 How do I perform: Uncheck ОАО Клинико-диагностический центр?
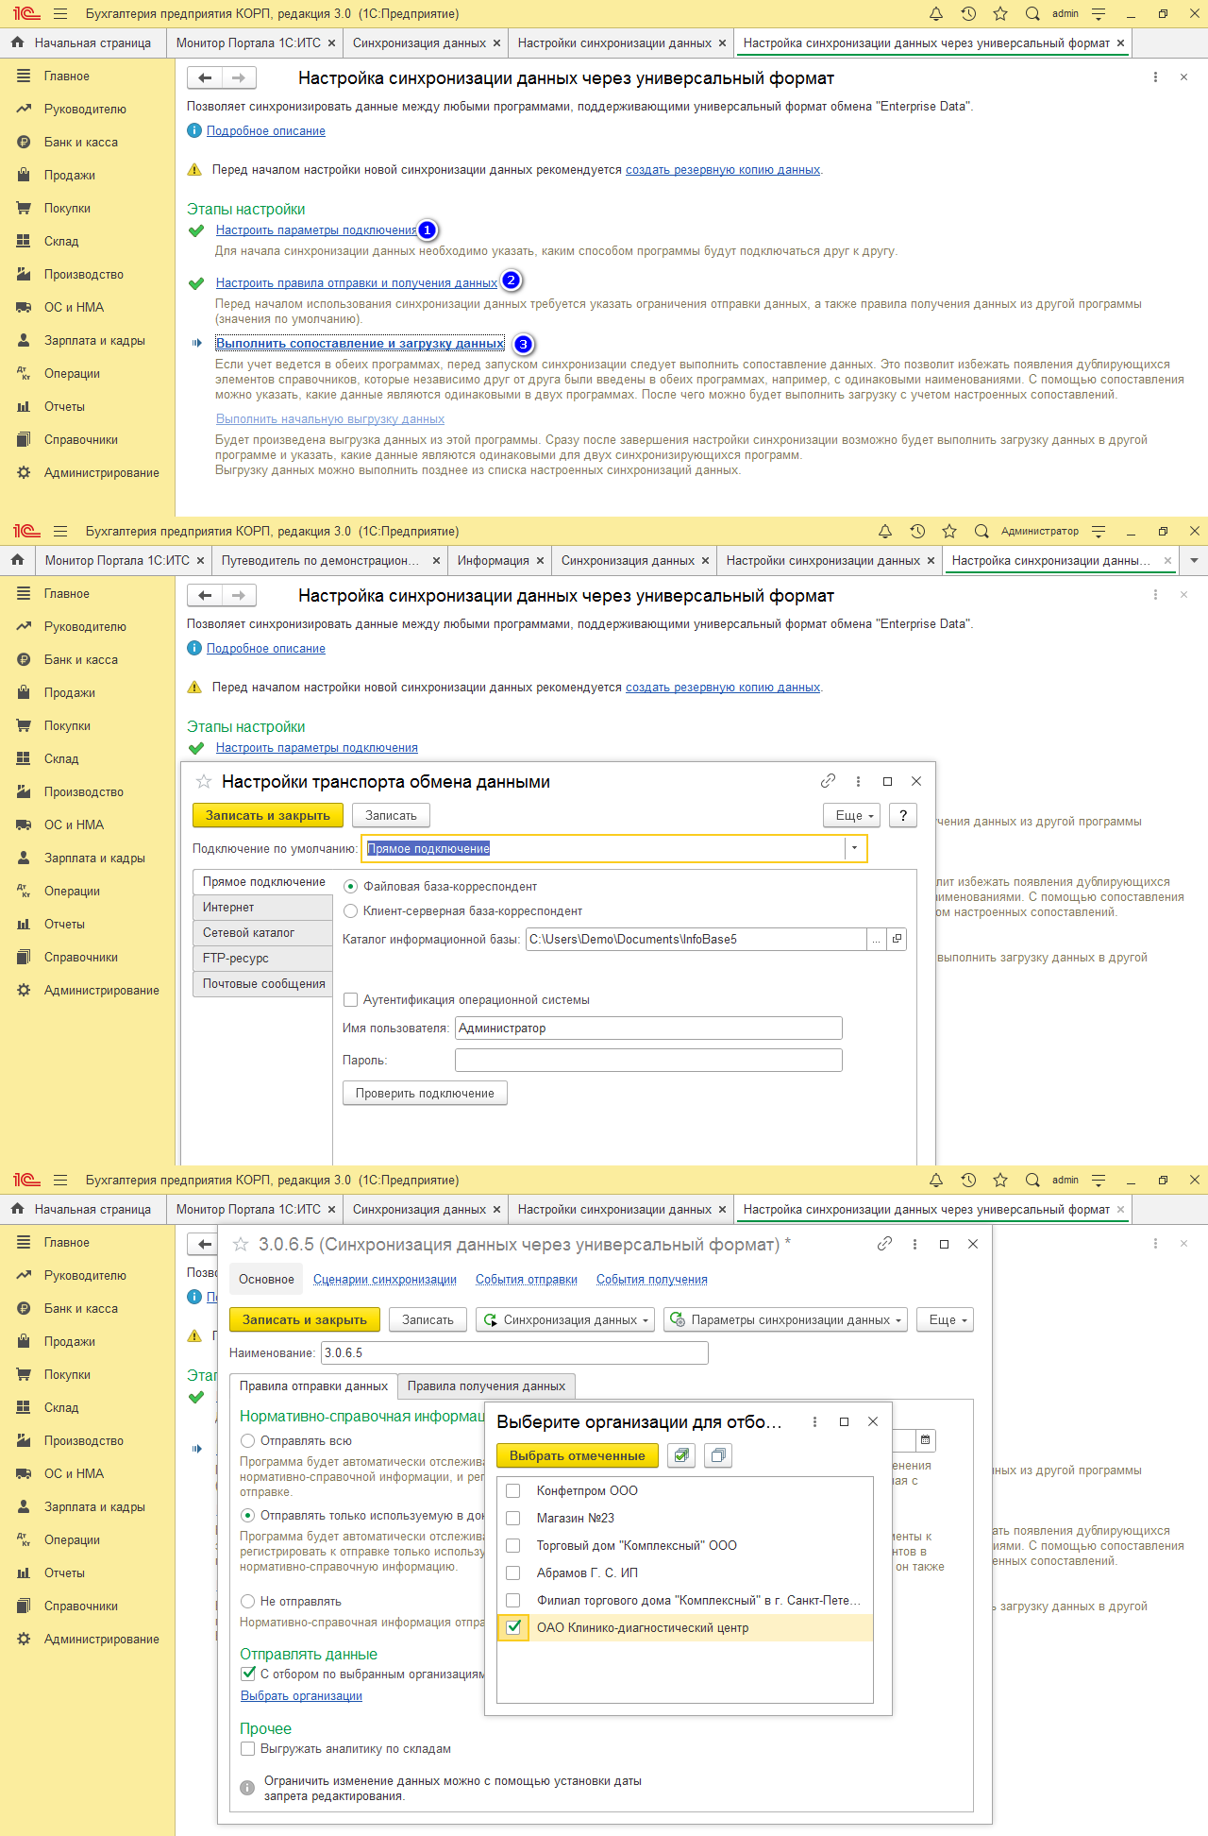click(x=513, y=1627)
